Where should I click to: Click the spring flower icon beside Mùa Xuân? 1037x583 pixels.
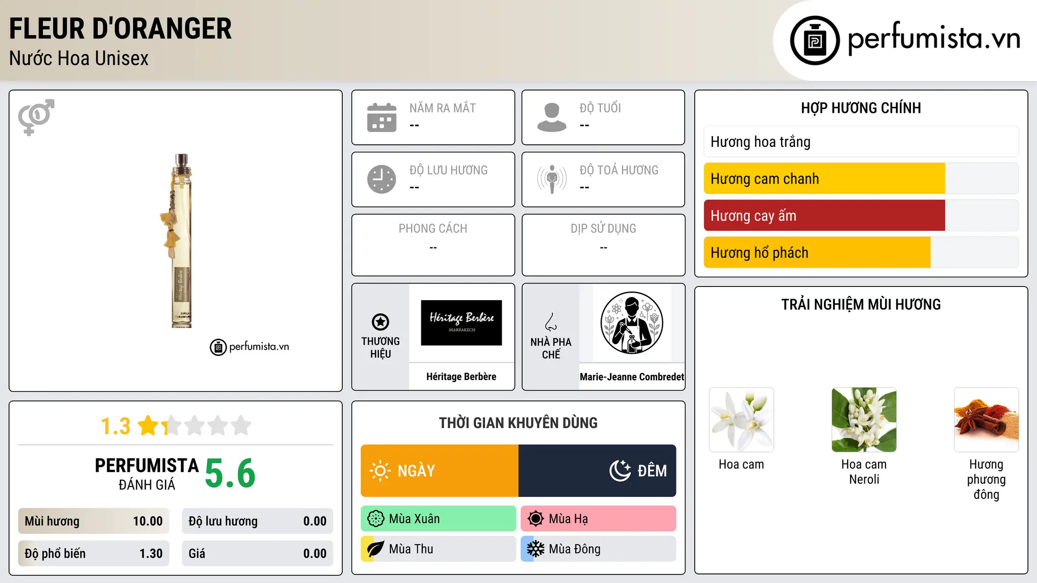pos(376,519)
